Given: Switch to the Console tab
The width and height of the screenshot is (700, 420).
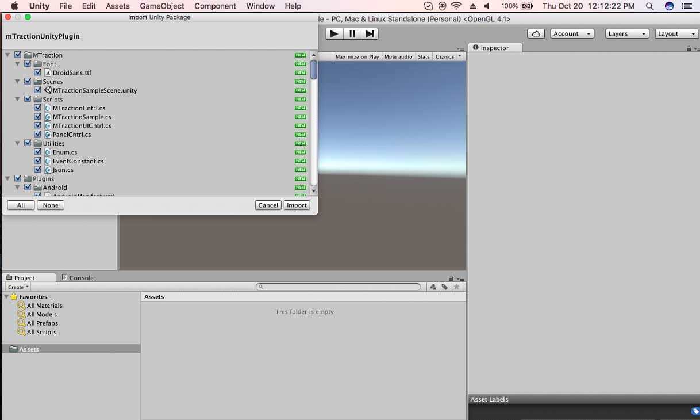Looking at the screenshot, I should pyautogui.click(x=78, y=278).
